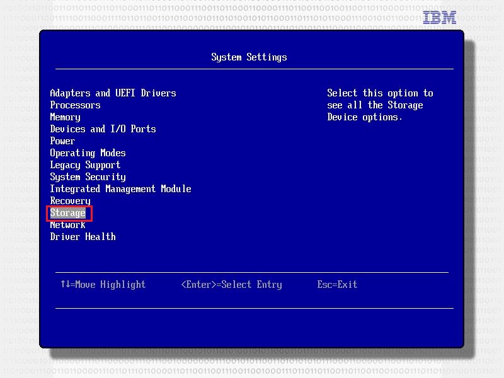504x378 pixels.
Task: Open the Power settings entry
Action: [62, 141]
